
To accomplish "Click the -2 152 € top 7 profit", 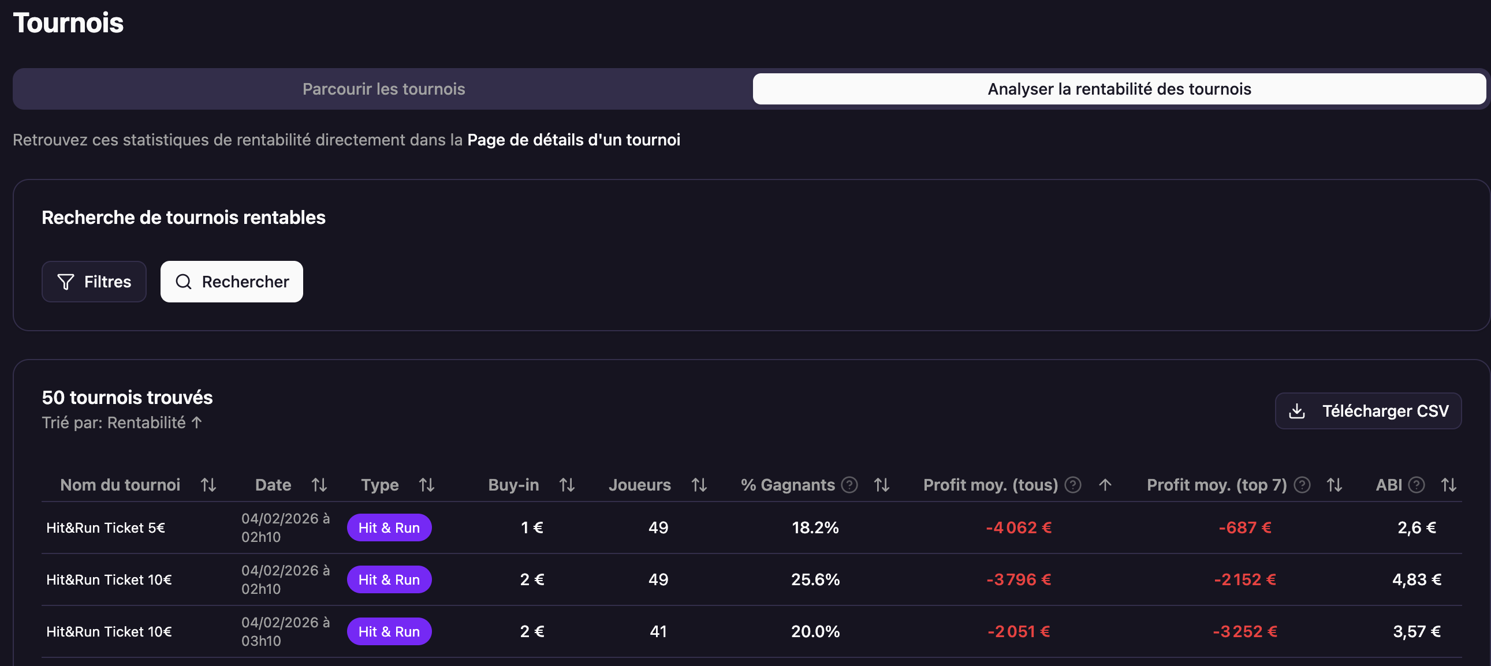I will 1245,579.
